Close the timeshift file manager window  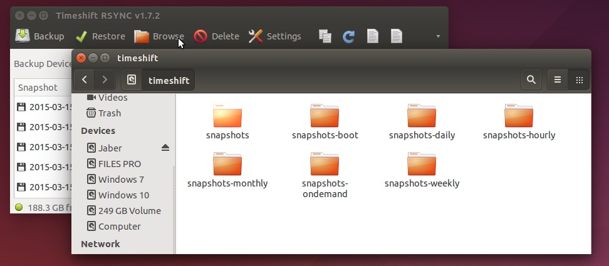click(81, 58)
